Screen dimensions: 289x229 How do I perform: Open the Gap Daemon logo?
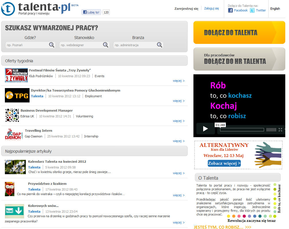(14, 135)
